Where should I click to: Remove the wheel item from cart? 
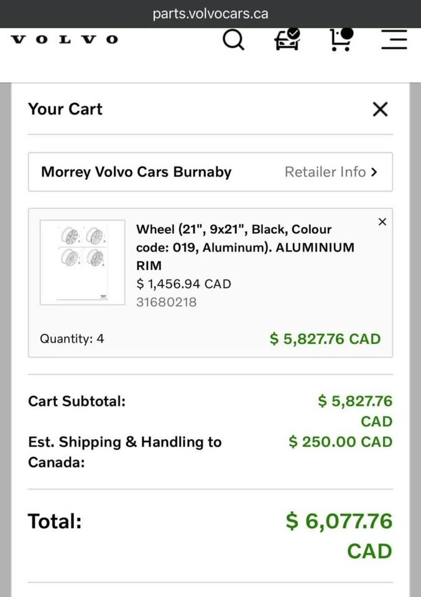(382, 222)
